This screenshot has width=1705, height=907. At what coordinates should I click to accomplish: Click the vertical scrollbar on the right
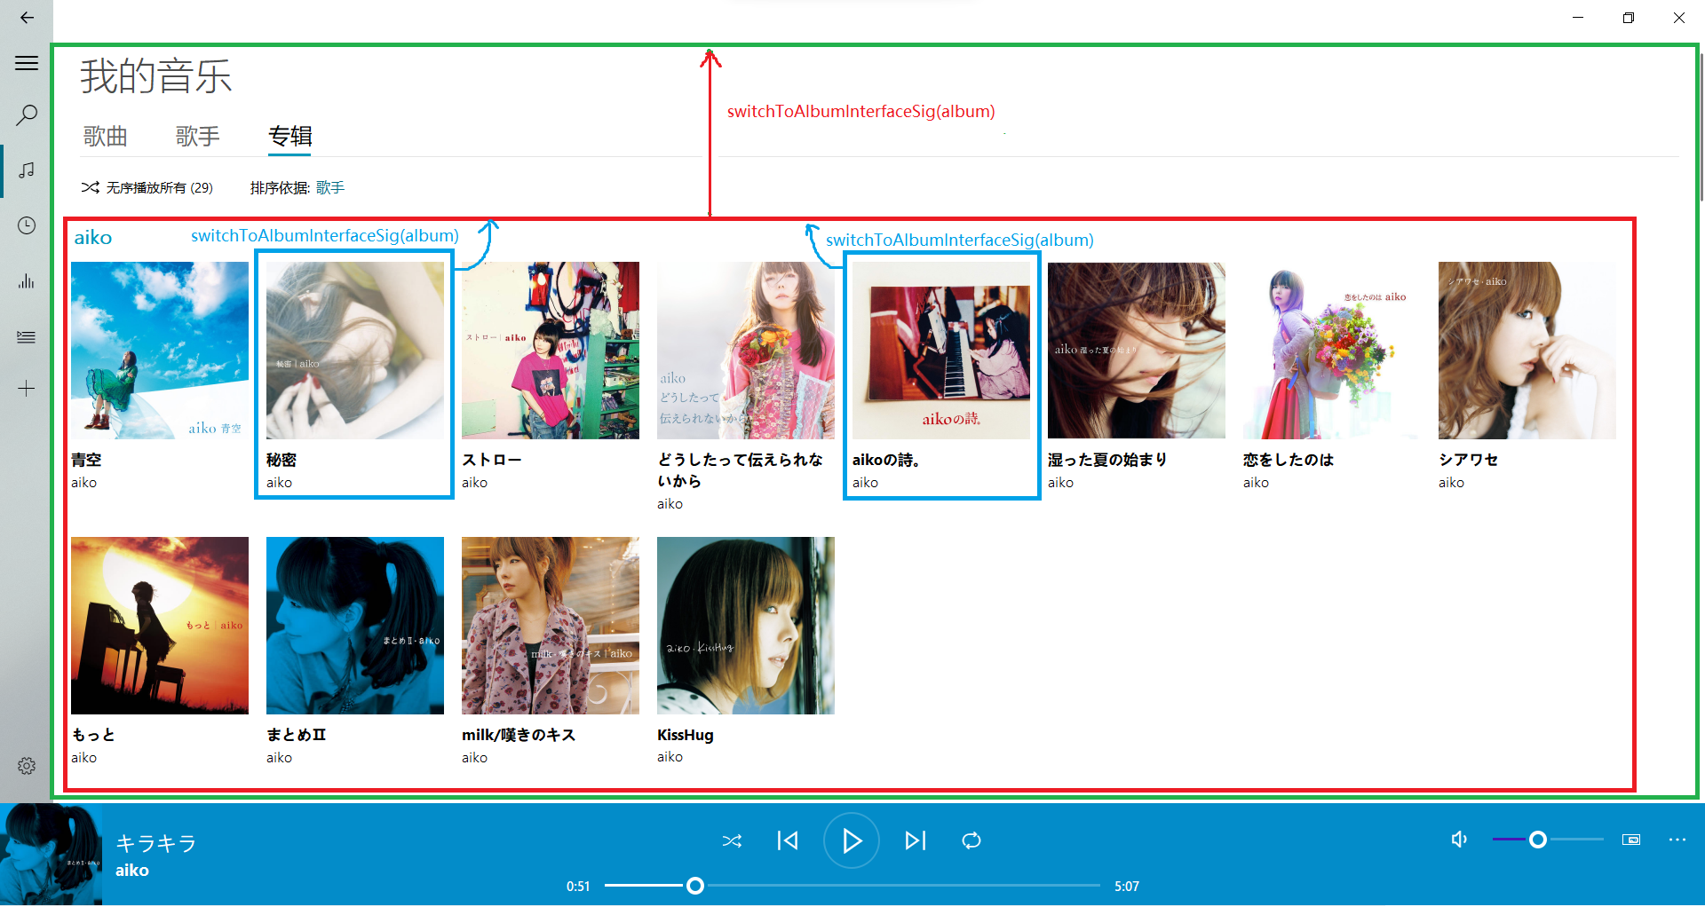[1701, 129]
